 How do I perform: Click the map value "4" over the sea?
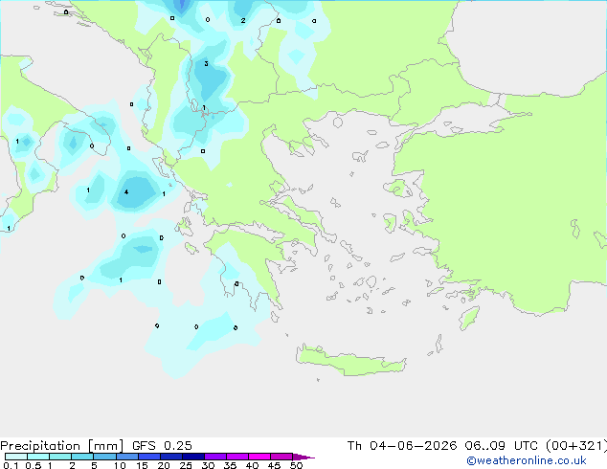click(126, 192)
